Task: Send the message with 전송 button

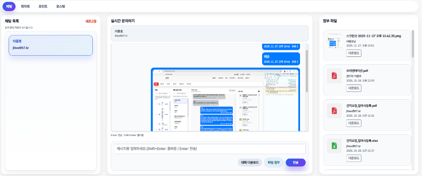Action: 295,162
